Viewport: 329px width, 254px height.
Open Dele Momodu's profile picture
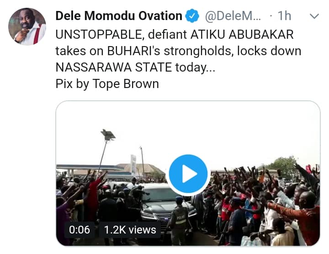(x=27, y=26)
